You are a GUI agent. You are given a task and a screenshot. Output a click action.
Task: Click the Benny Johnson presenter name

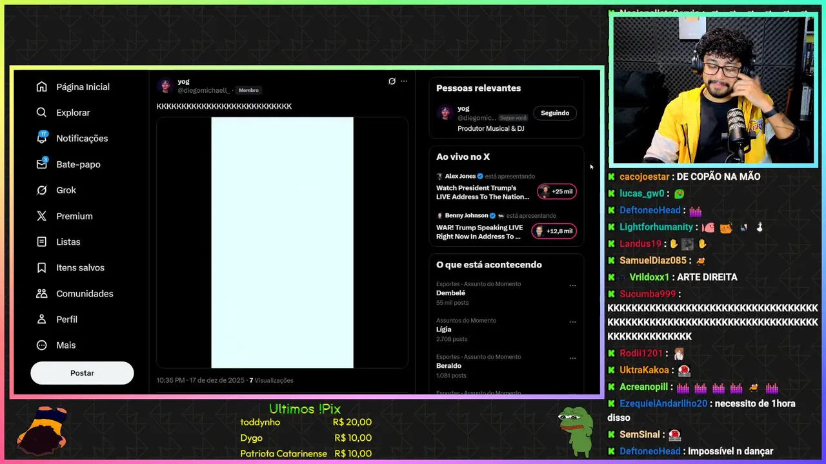click(466, 215)
